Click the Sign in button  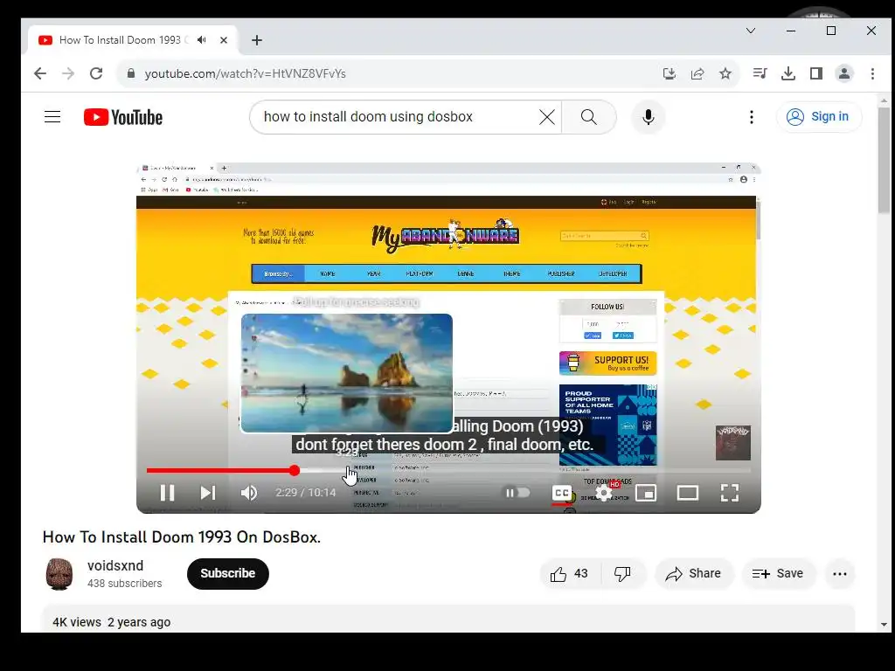tap(818, 116)
